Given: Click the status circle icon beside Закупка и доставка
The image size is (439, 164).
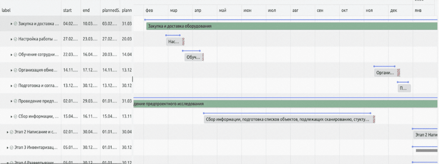Looking at the screenshot, I should (16, 24).
